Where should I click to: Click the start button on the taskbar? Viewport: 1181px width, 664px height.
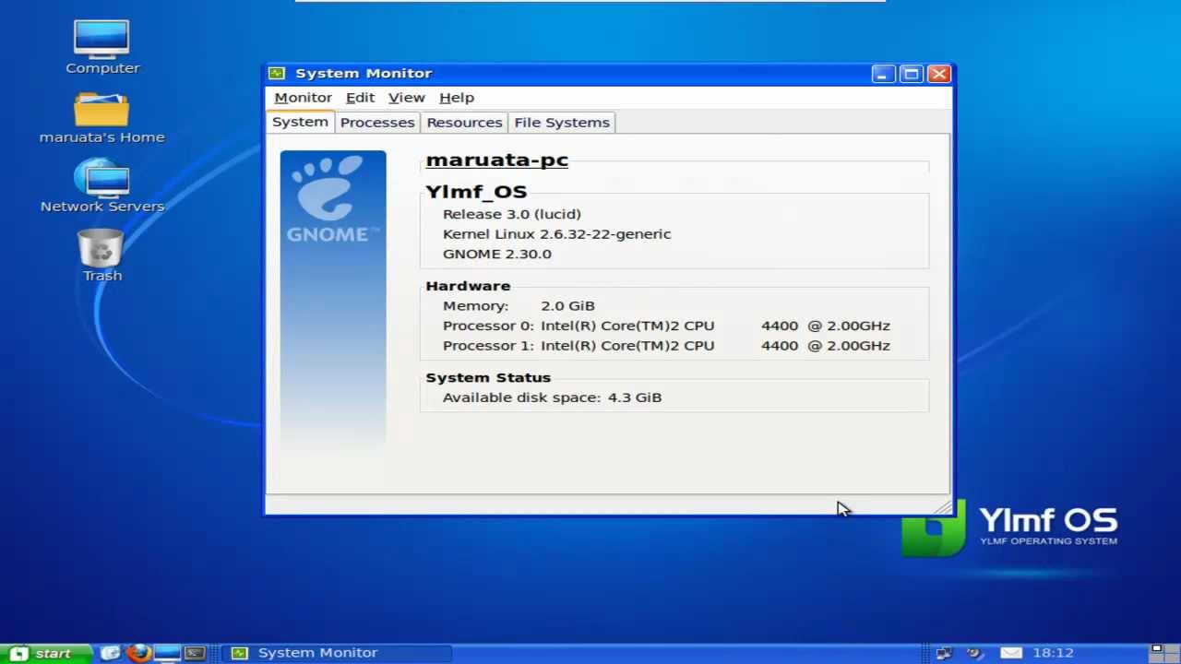click(x=46, y=653)
